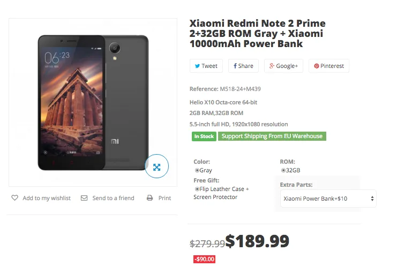Click the -$90.00 discount badge
The width and height of the screenshot is (412, 267).
pyautogui.click(x=204, y=260)
